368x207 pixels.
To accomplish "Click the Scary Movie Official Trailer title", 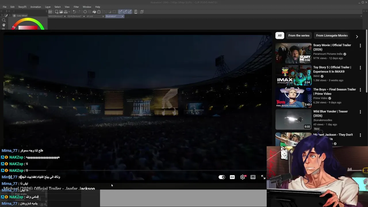I will click(332, 47).
